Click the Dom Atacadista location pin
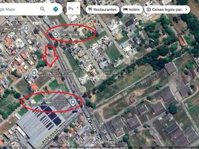 click(x=73, y=102)
